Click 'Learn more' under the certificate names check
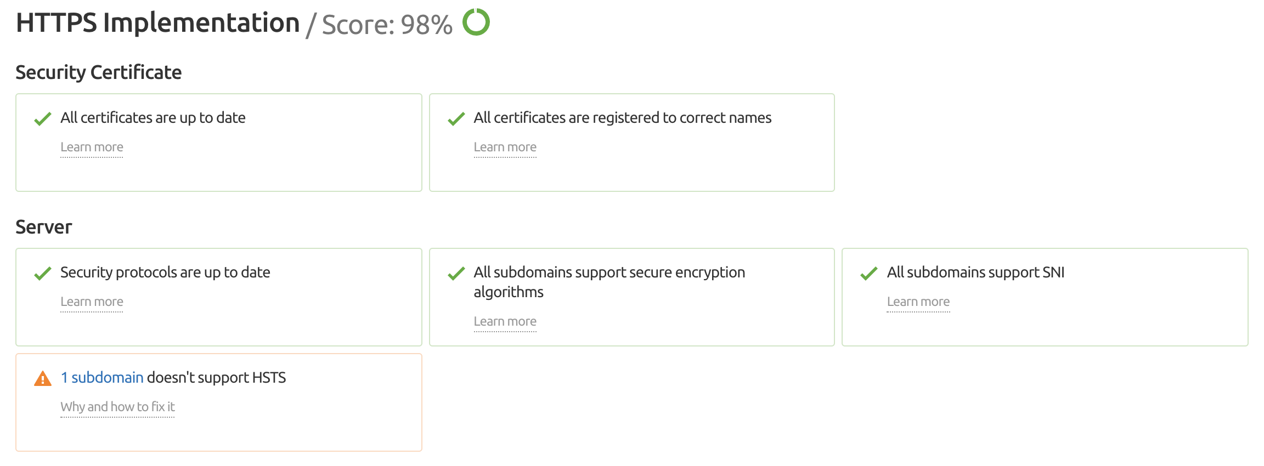 click(x=505, y=146)
